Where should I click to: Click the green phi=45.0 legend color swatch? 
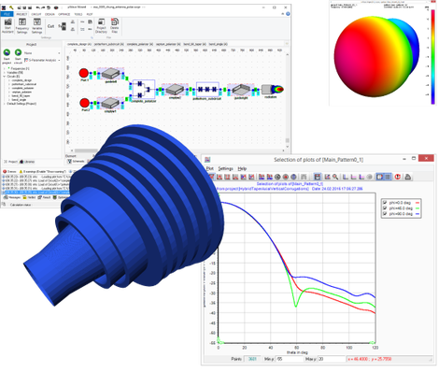tap(418, 208)
